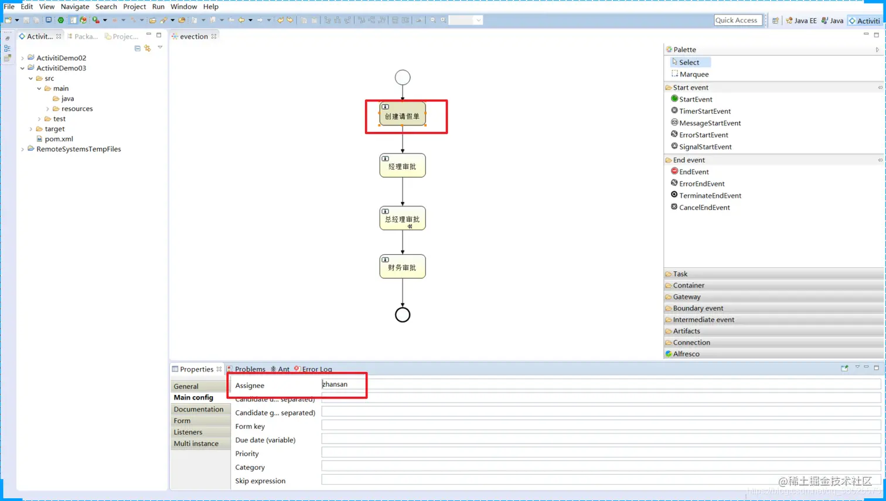886x501 pixels.
Task: Open the Project menu
Action: 134,6
